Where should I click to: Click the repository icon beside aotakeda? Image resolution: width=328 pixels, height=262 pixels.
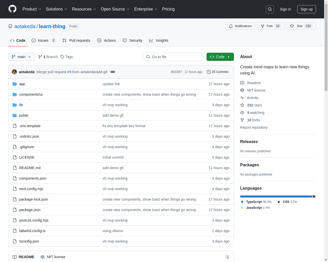[x=10, y=26]
